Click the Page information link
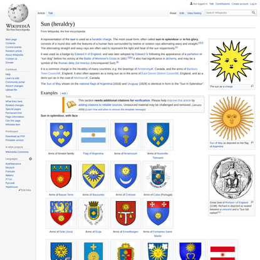The width and height of the screenshot is (260, 260). (x=14, y=117)
